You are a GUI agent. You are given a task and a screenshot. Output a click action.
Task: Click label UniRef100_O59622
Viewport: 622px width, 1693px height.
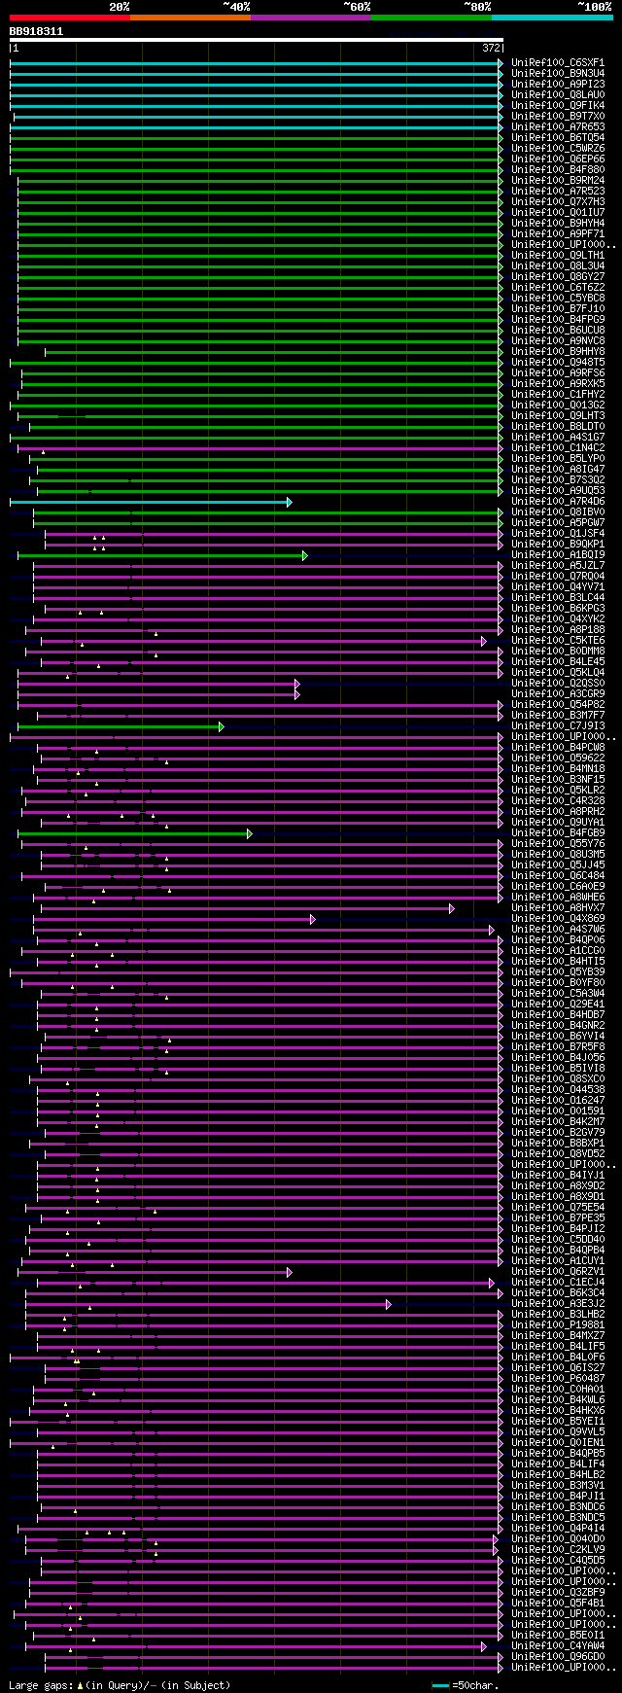pyautogui.click(x=558, y=758)
